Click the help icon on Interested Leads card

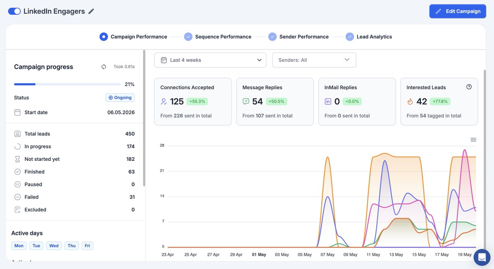click(469, 87)
